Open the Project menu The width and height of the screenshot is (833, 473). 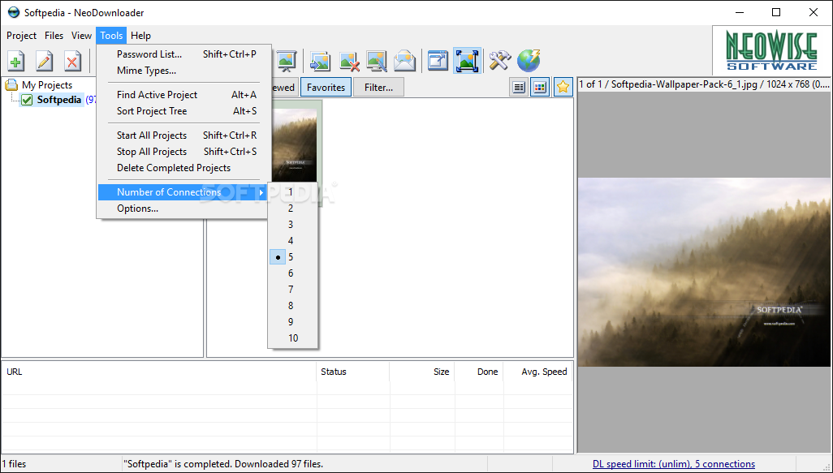coord(21,36)
